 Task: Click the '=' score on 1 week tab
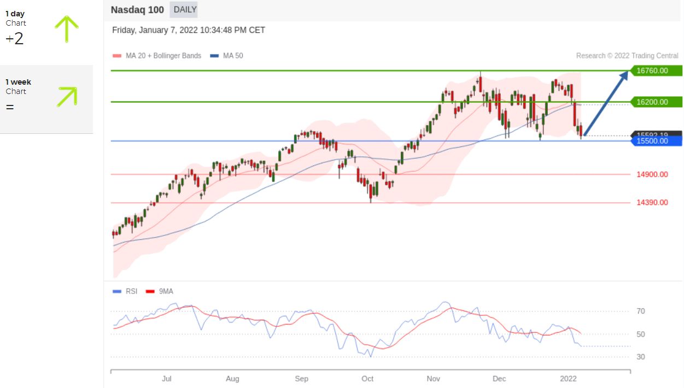(x=10, y=107)
